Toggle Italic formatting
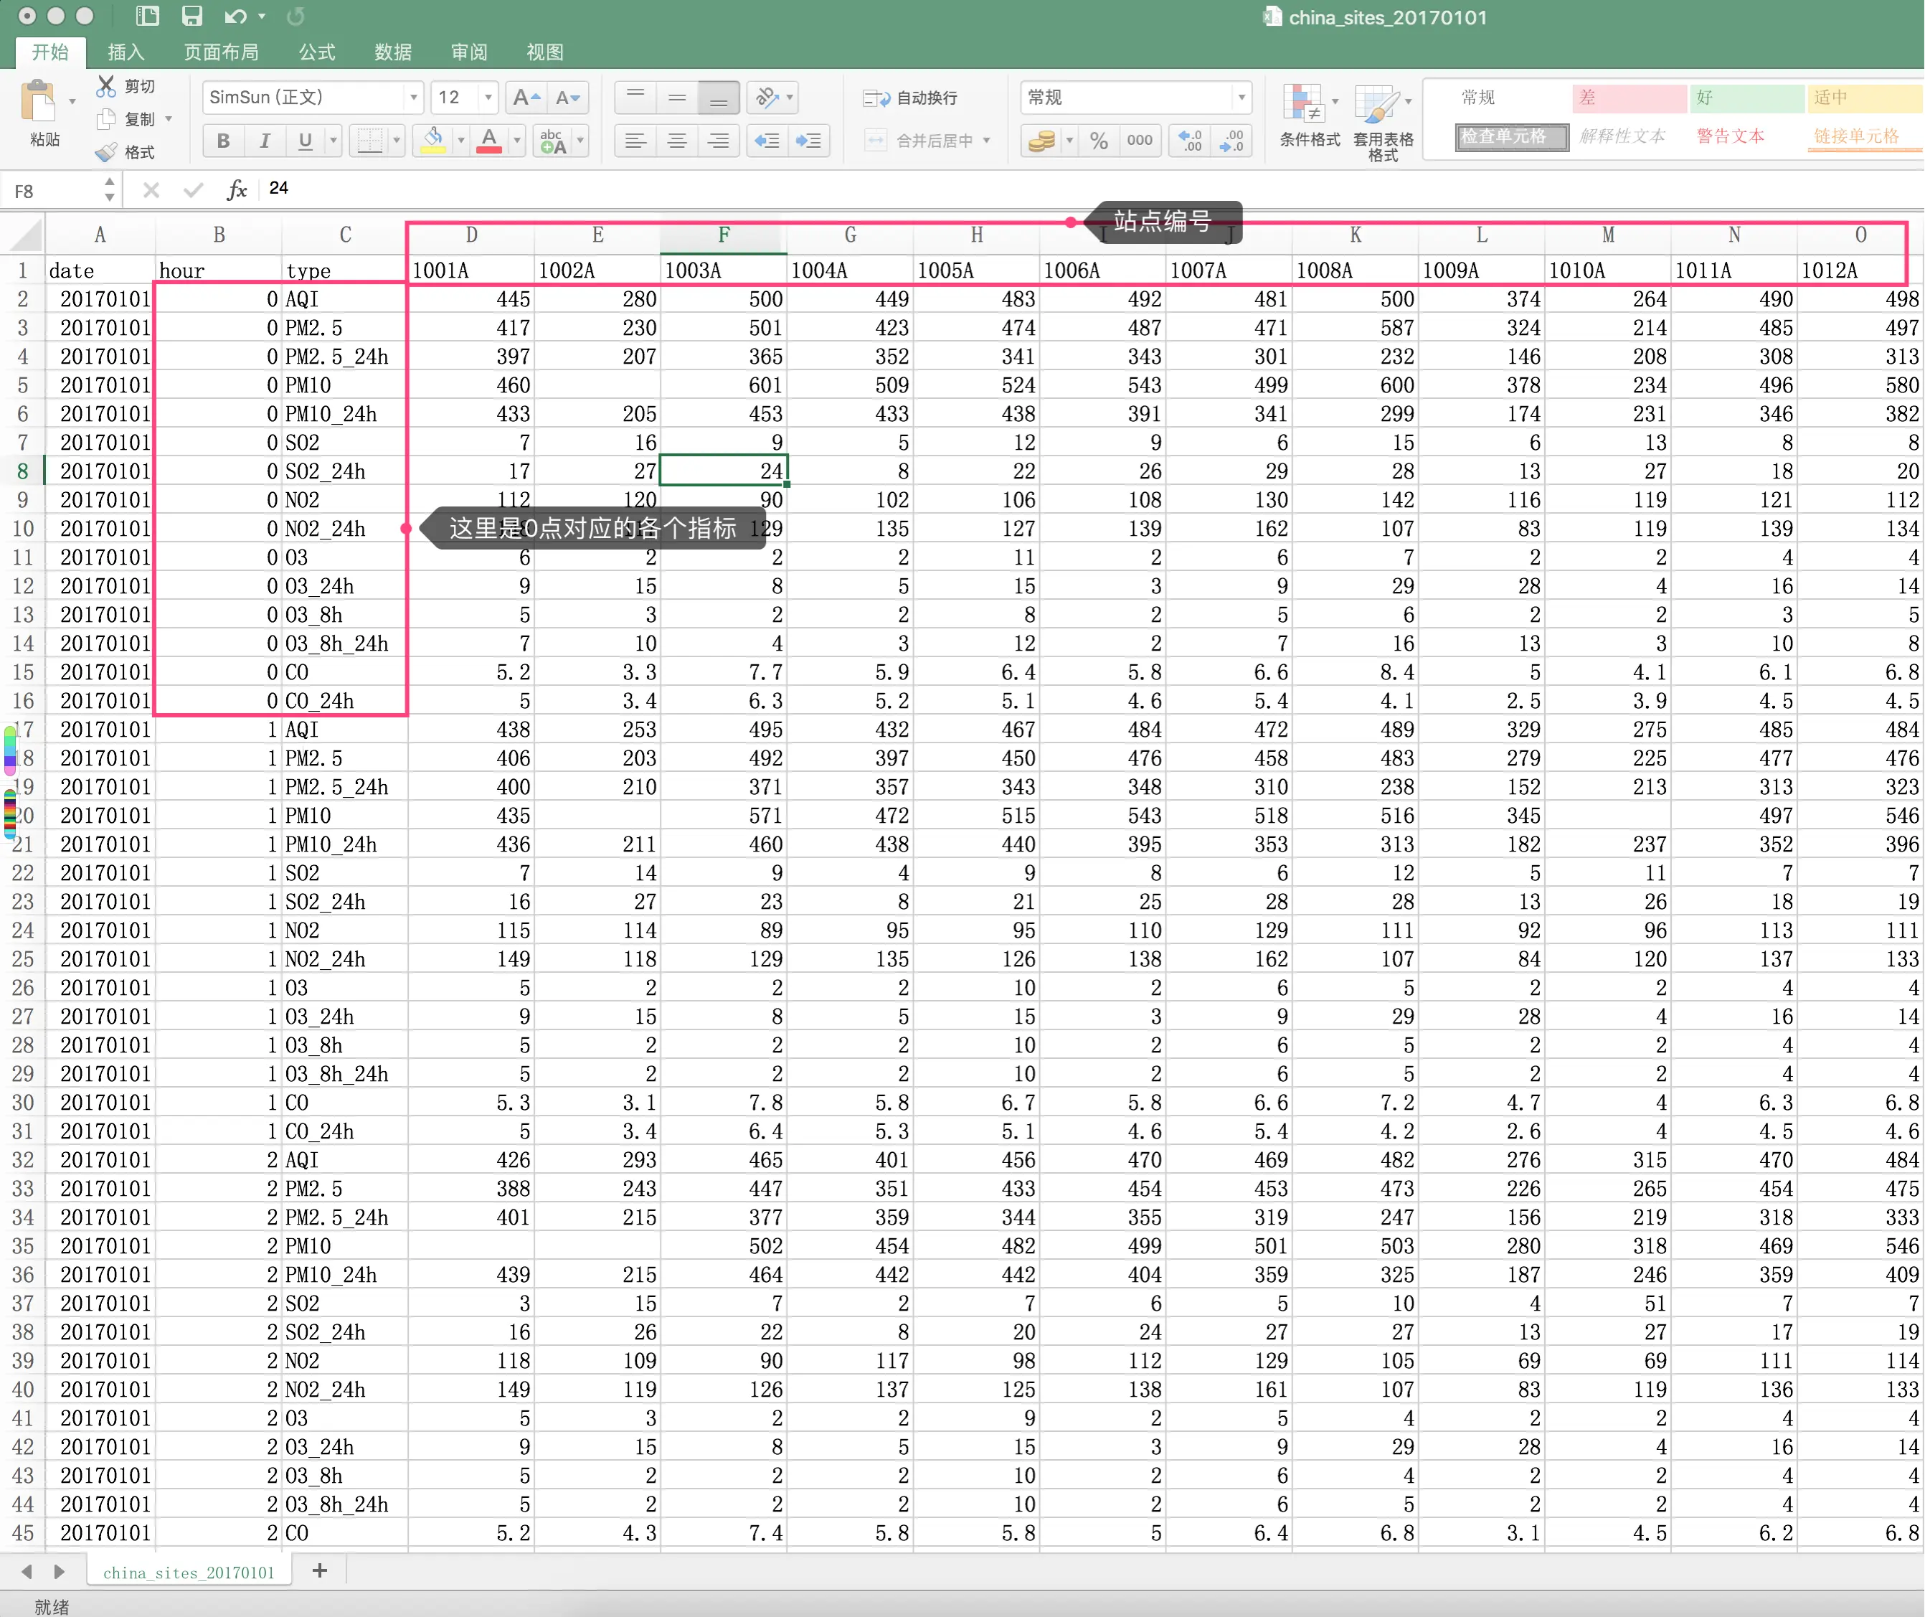 (x=264, y=141)
